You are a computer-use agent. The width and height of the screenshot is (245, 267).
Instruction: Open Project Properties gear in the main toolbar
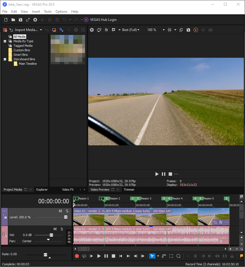pyautogui.click(x=35, y=20)
